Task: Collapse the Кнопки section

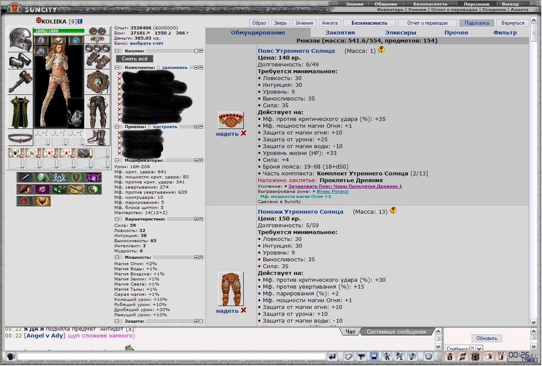Action: (117, 51)
